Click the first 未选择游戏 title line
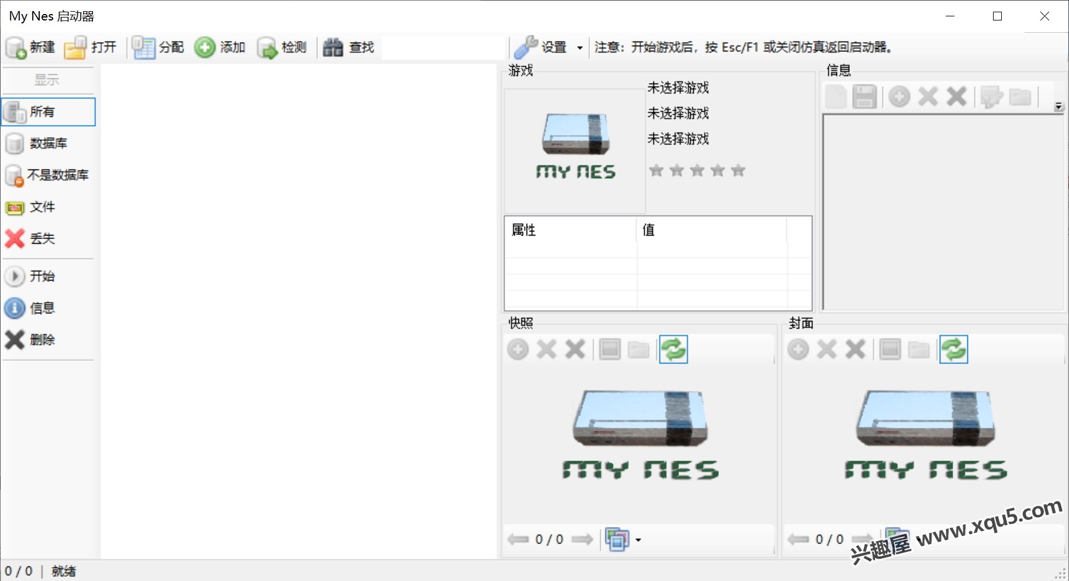This screenshot has height=581, width=1069. pyautogui.click(x=678, y=88)
